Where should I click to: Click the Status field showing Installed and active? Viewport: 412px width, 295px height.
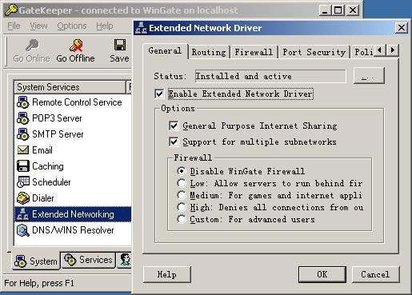point(270,76)
